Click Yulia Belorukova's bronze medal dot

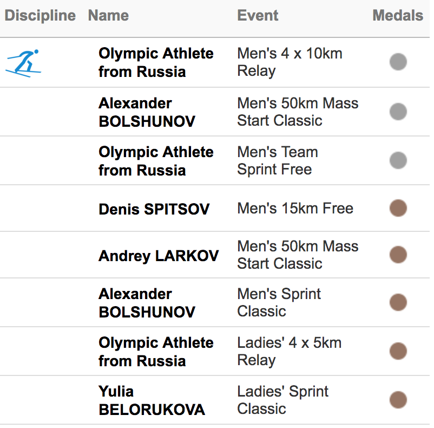[x=398, y=400]
